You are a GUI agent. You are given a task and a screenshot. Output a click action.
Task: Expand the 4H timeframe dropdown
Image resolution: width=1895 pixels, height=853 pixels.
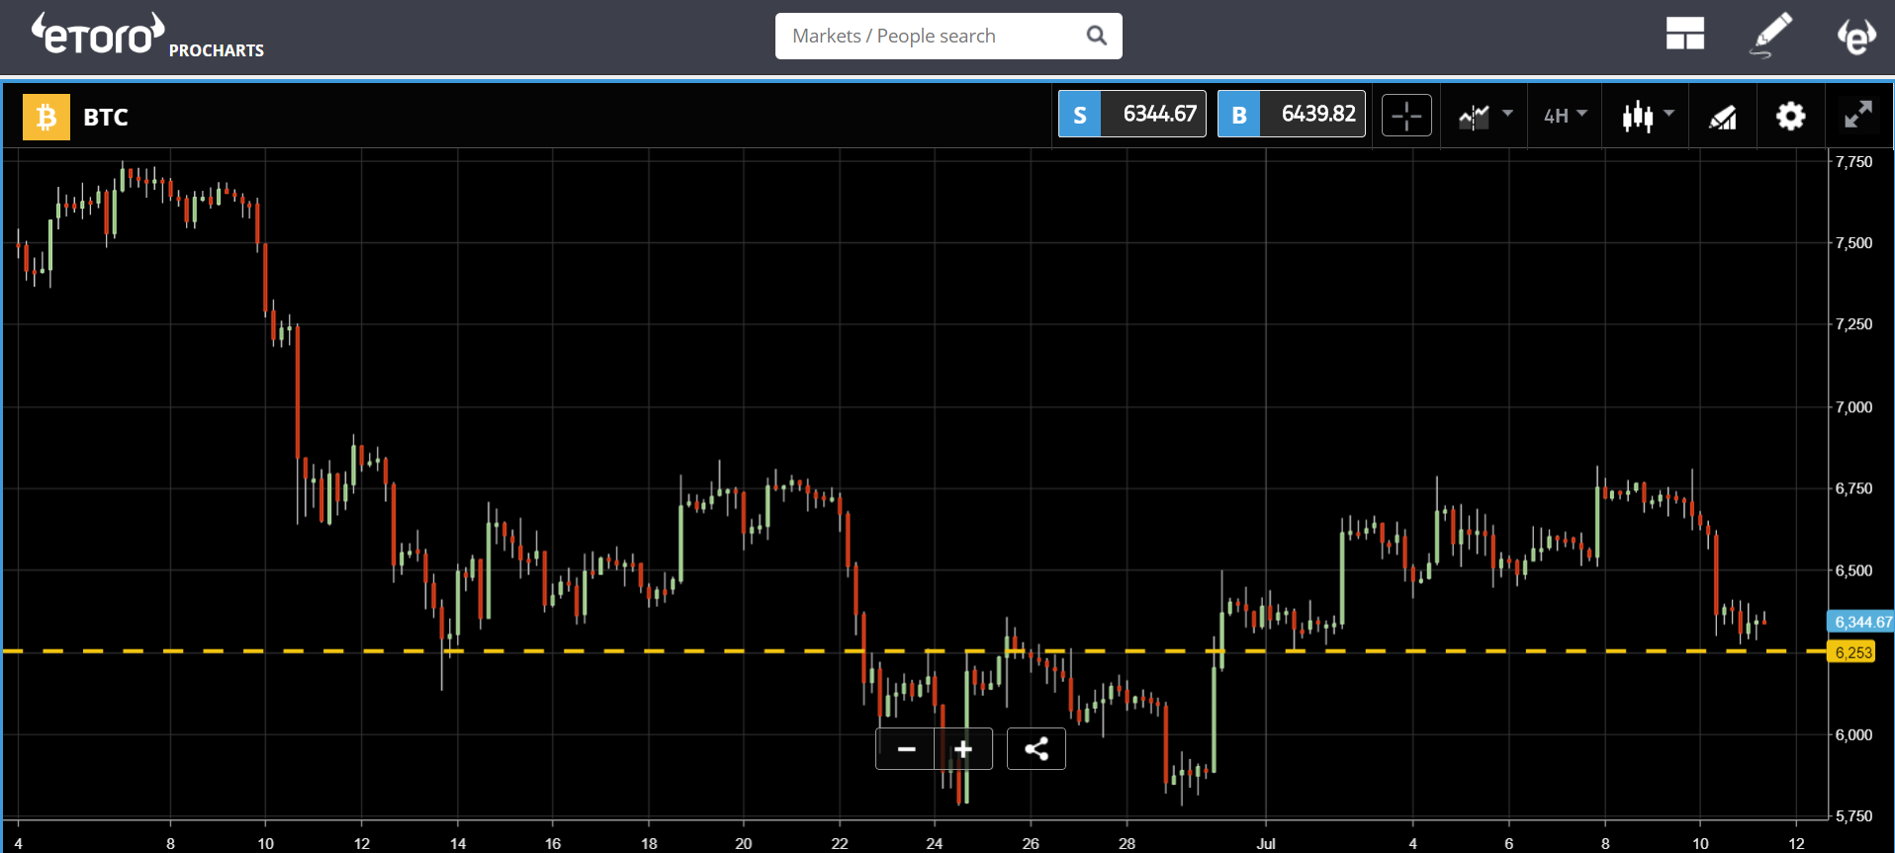pyautogui.click(x=1565, y=117)
